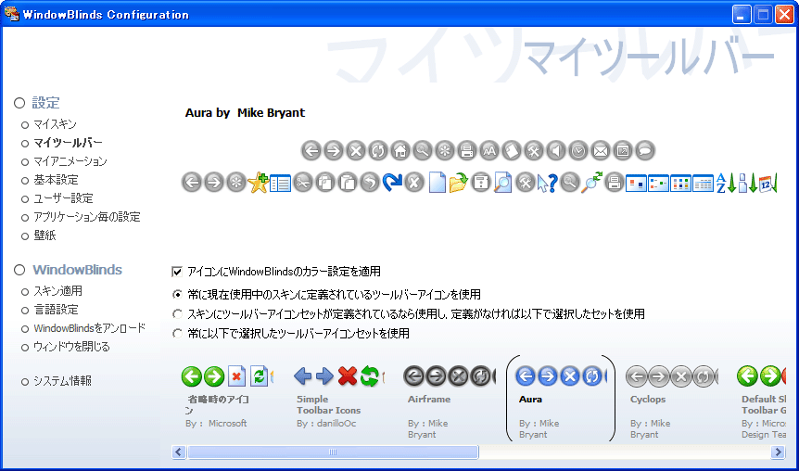Click the speaker sound icon
Image resolution: width=799 pixels, height=471 pixels.
pyautogui.click(x=556, y=151)
